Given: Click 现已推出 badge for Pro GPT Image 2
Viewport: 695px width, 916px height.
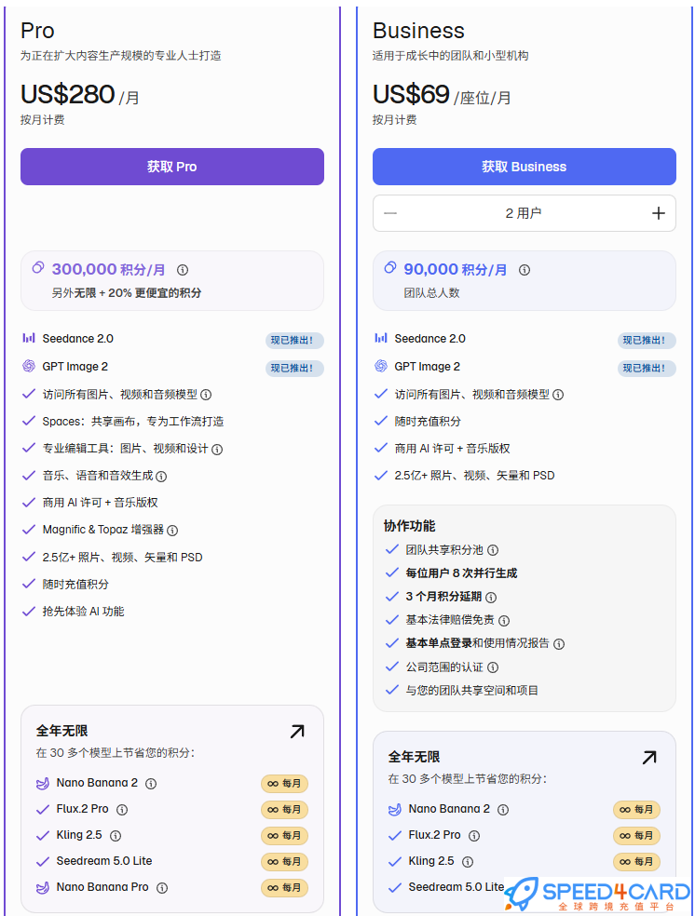Looking at the screenshot, I should [x=294, y=368].
